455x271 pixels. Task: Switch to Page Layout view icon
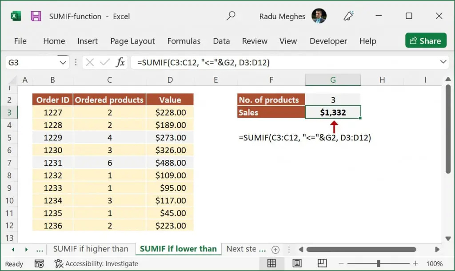click(x=297, y=263)
